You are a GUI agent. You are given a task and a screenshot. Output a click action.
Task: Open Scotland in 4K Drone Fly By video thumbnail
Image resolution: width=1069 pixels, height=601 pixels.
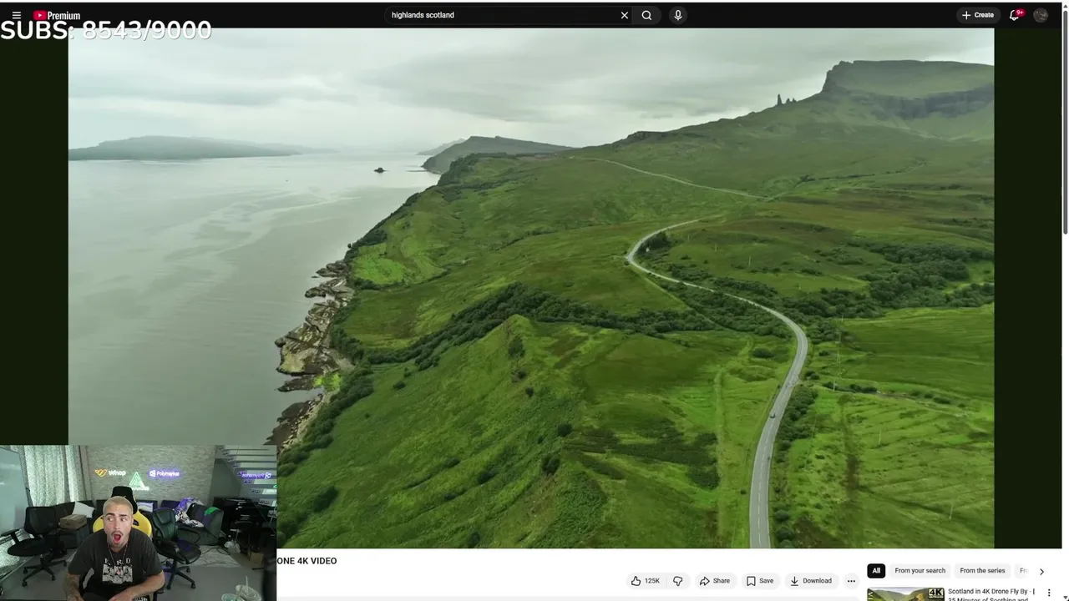click(x=905, y=594)
